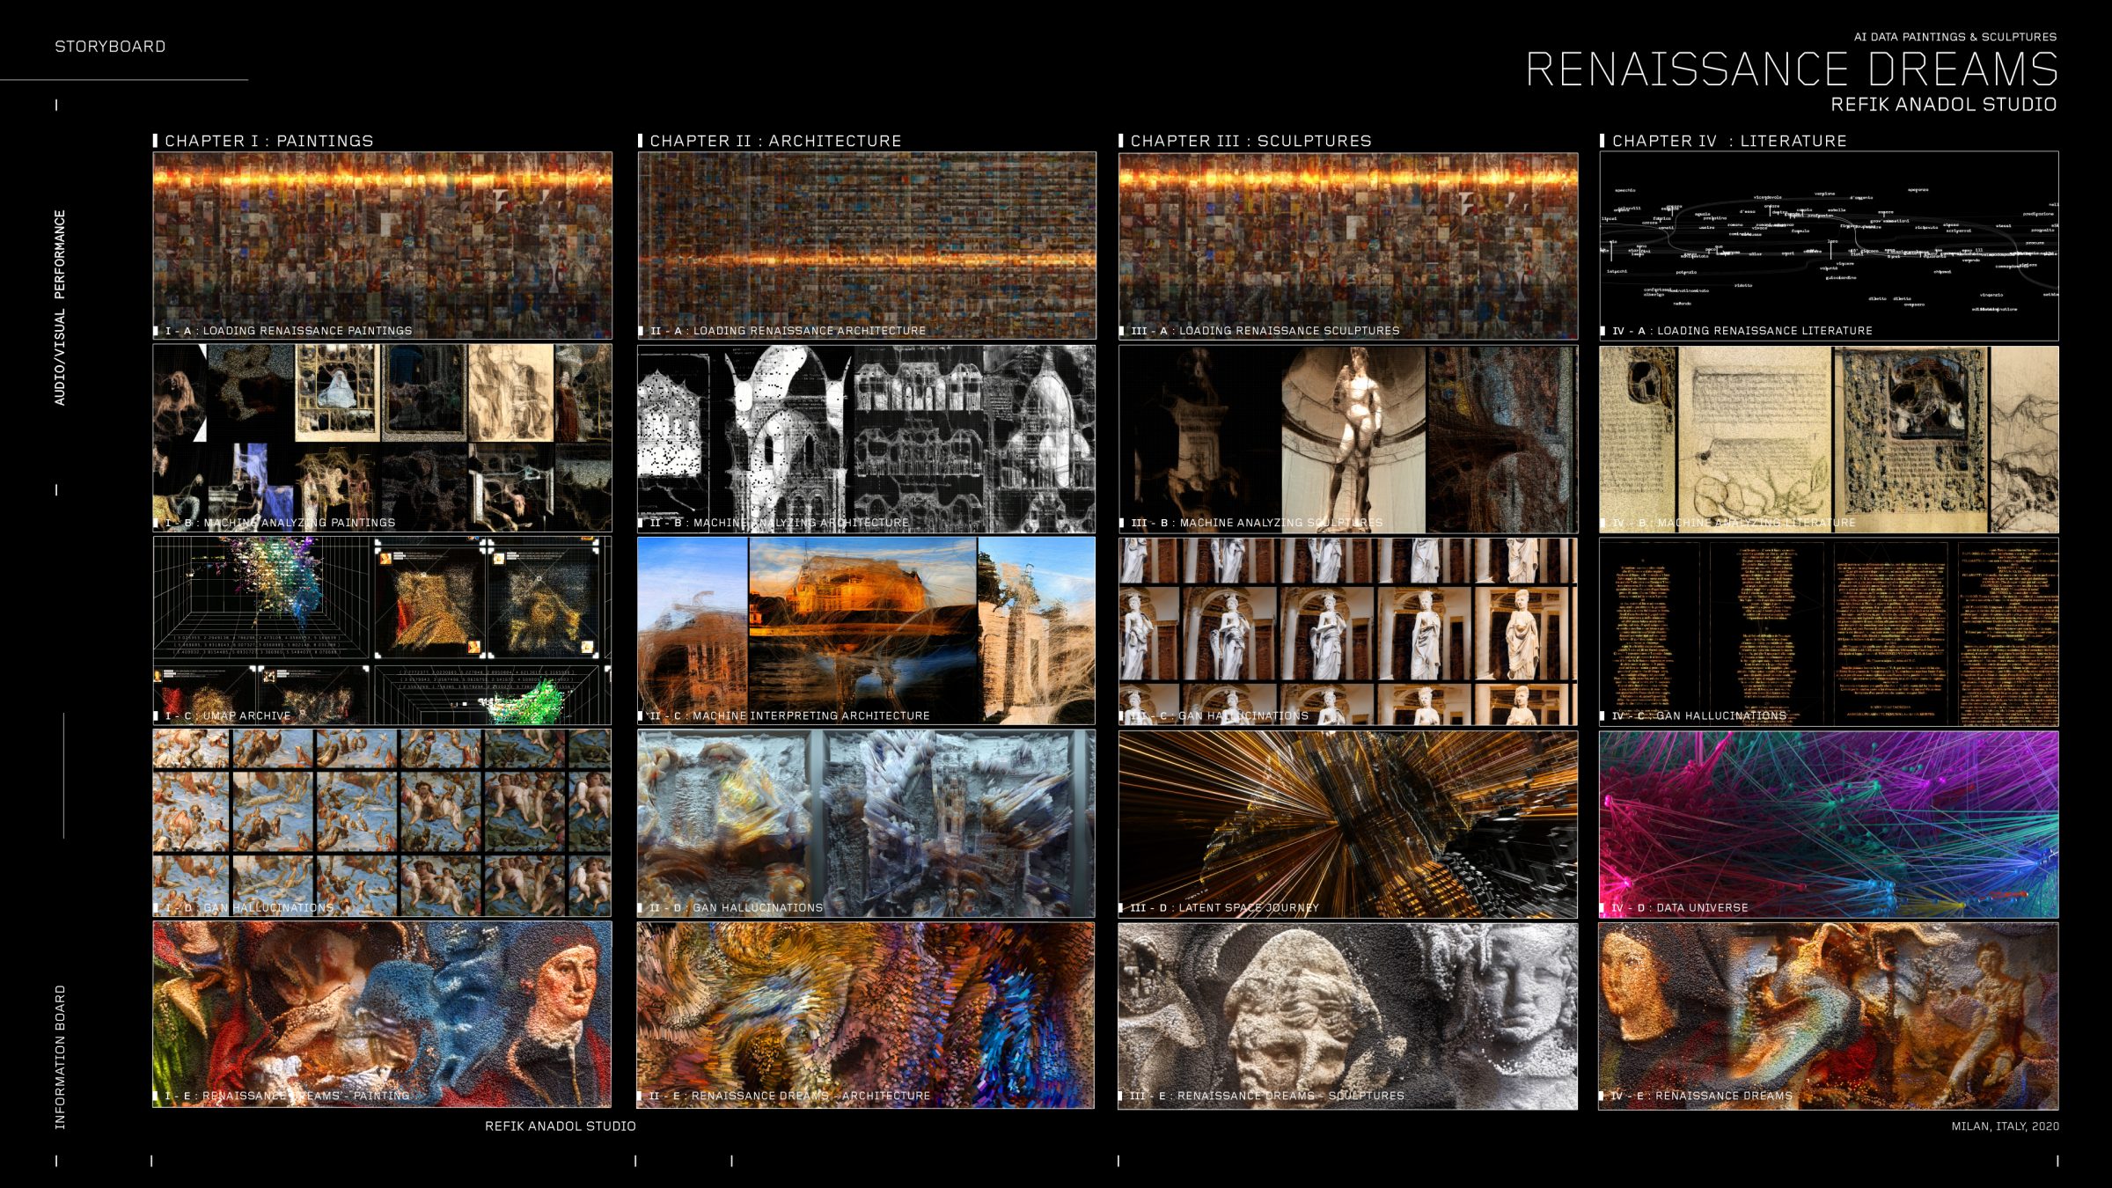Click the 'AI DATA PAINTINGS & SCULPTURES' subtitle

(1955, 37)
